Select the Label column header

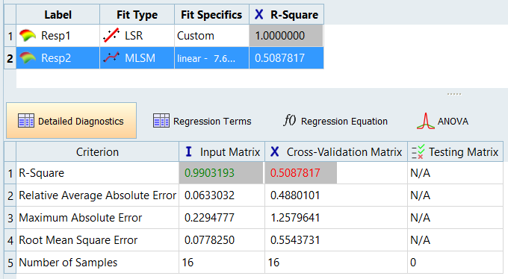pyautogui.click(x=58, y=14)
